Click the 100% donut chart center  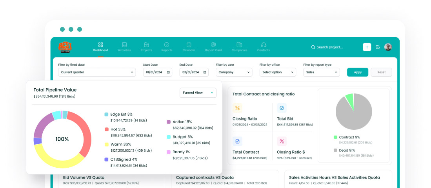pos(62,139)
